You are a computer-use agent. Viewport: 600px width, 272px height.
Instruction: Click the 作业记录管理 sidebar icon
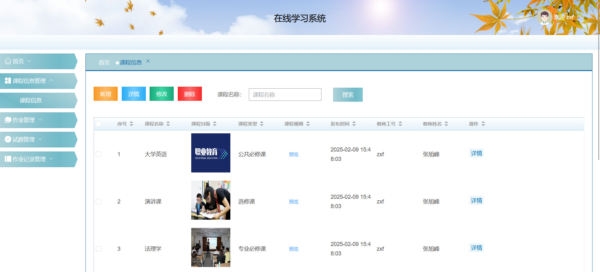pos(8,159)
